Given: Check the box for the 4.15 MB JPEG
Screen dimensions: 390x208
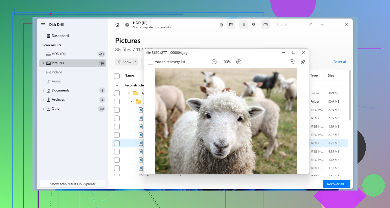Looking at the screenshot, I should point(117,152).
